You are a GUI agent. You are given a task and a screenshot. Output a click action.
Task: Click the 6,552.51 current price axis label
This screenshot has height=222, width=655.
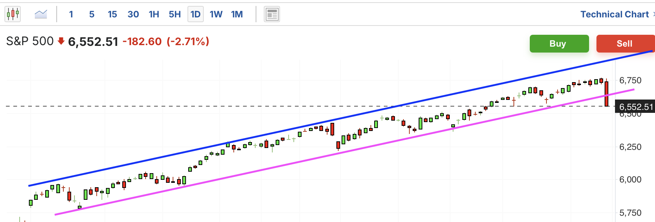pyautogui.click(x=635, y=107)
